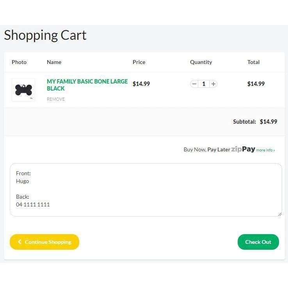288x288 pixels.
Task: Open zipPay more info link
Action: pyautogui.click(x=265, y=150)
